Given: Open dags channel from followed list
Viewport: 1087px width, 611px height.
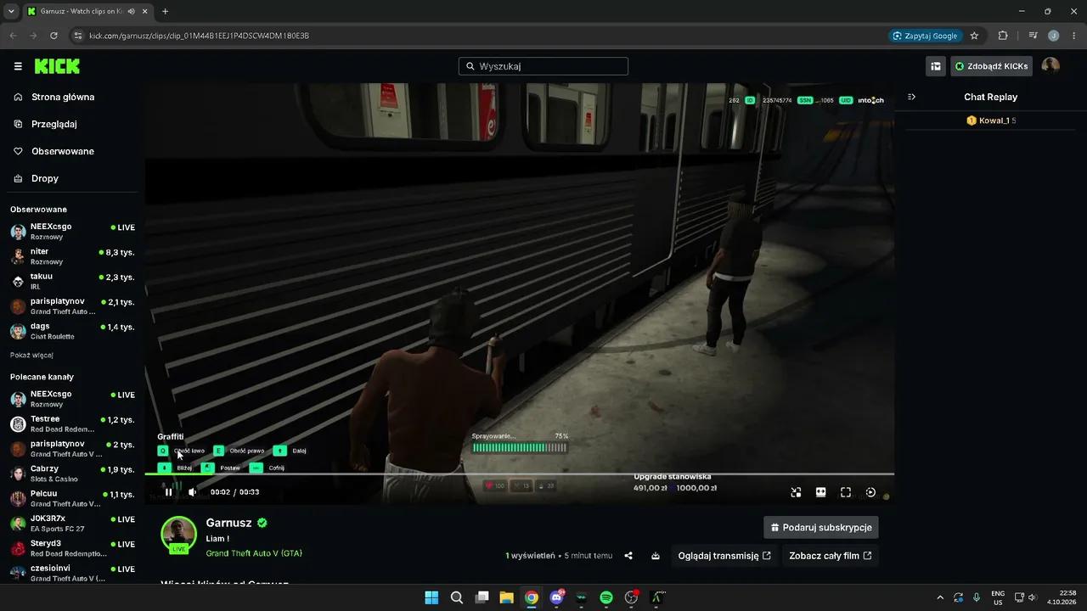Looking at the screenshot, I should 71,331.
